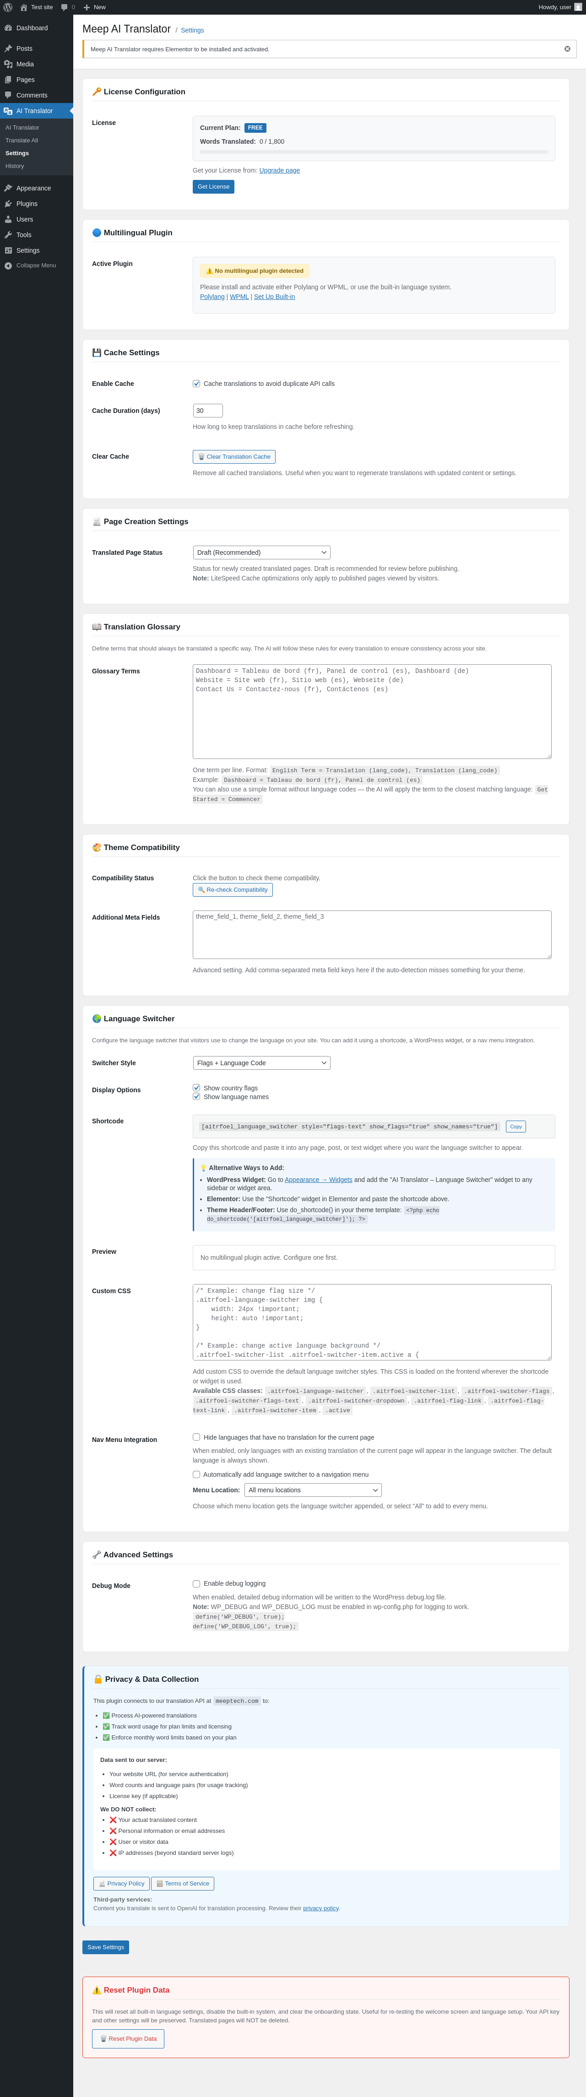
Task: Click the Collapse Menu arrow icon
Action: (8, 266)
